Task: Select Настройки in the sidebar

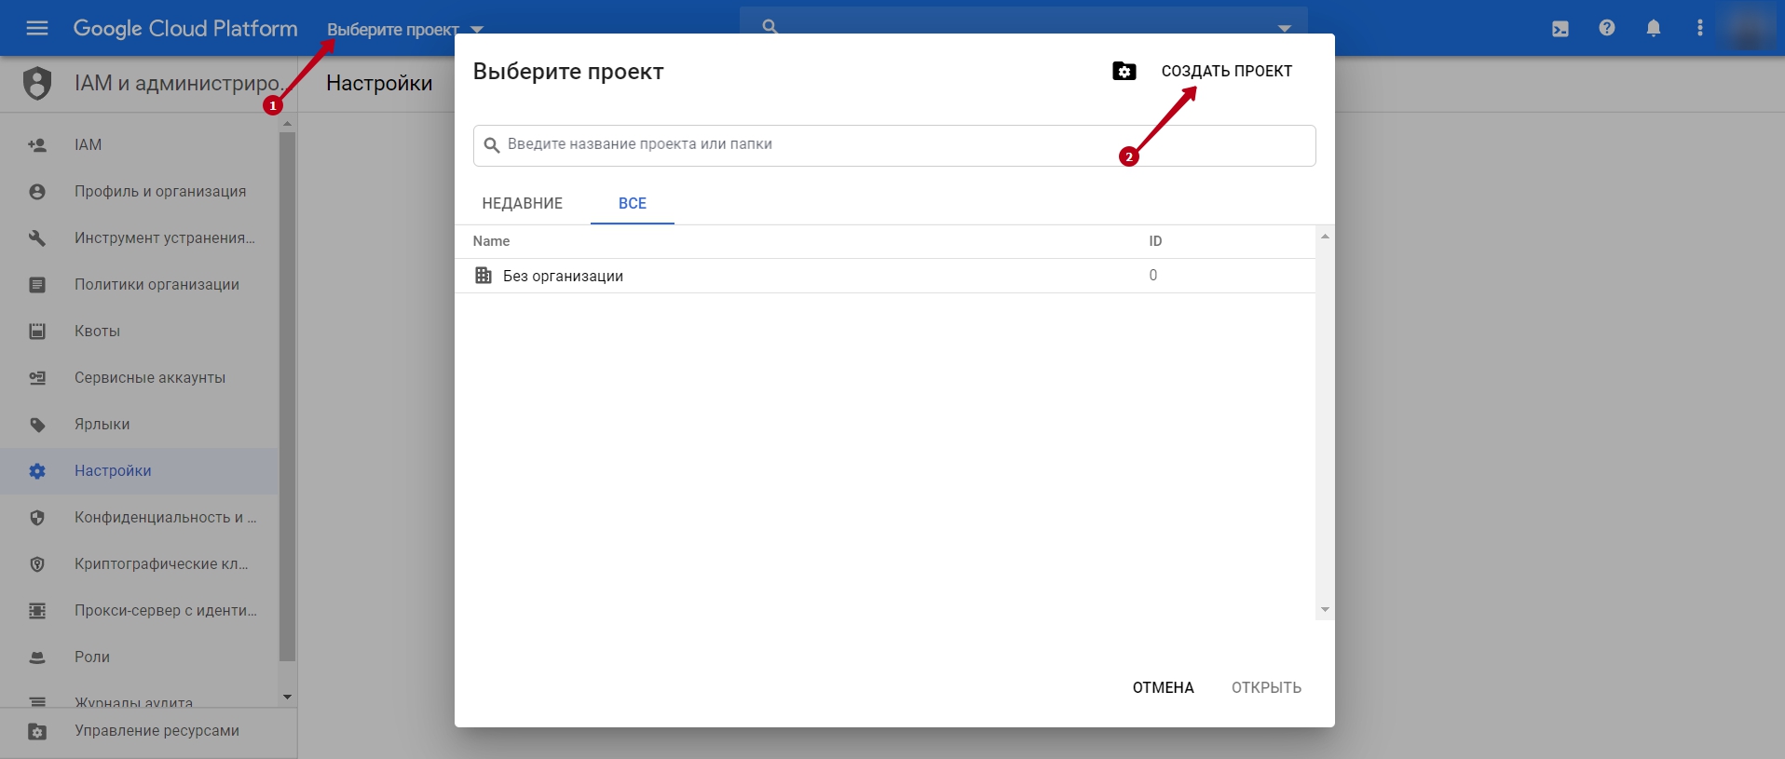Action: click(x=140, y=471)
